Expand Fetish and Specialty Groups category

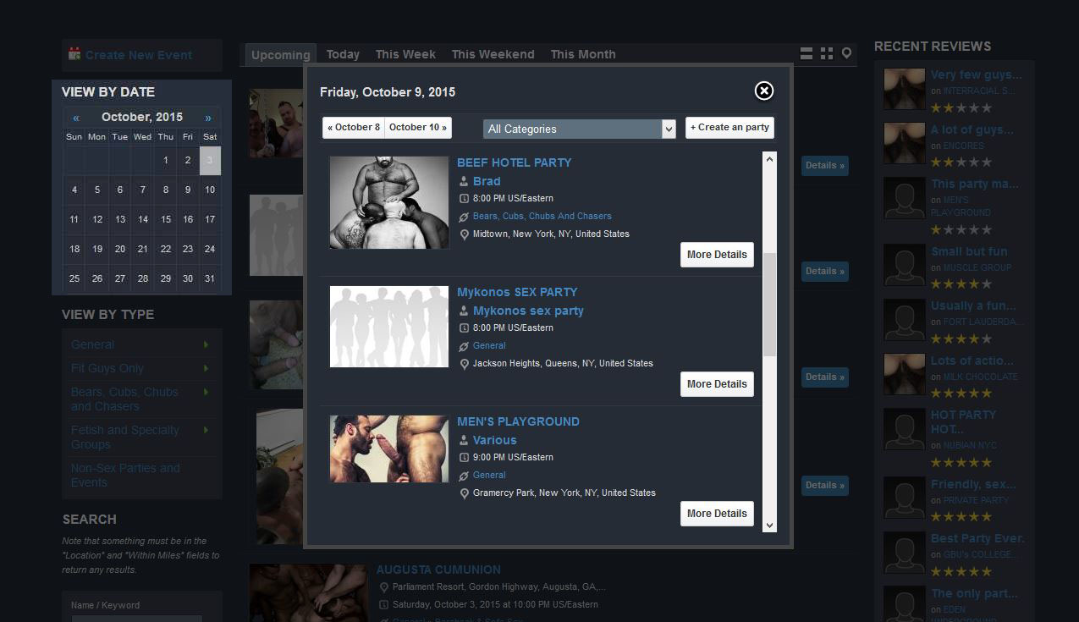(206, 430)
